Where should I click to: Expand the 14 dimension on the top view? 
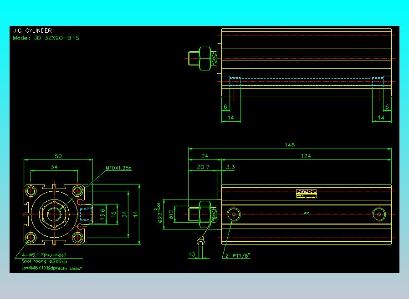click(x=230, y=118)
